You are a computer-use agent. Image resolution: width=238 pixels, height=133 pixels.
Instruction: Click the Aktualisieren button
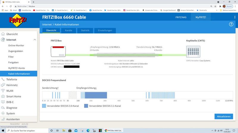(x=224, y=116)
